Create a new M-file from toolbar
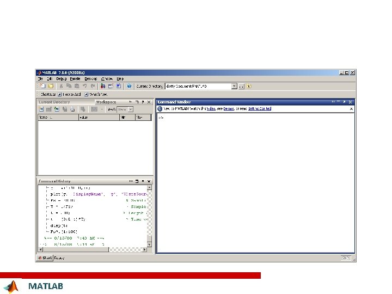The height and width of the screenshot is (294, 392). [x=43, y=86]
